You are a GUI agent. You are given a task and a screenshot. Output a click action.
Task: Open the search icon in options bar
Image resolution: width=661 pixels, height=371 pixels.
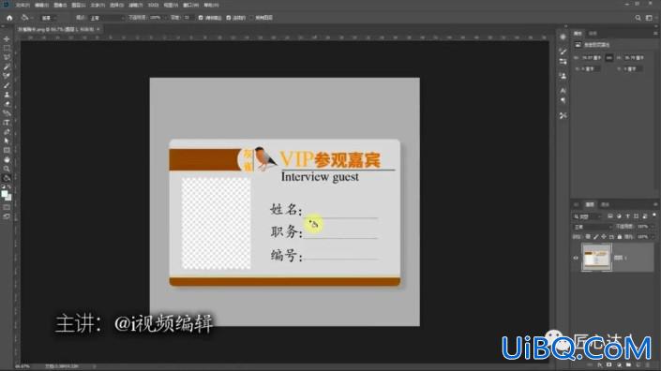pos(638,18)
